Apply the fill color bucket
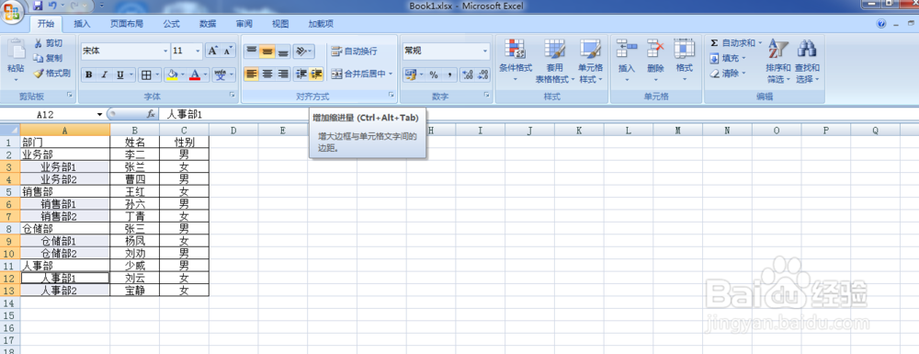Image resolution: width=919 pixels, height=354 pixels. pyautogui.click(x=172, y=74)
